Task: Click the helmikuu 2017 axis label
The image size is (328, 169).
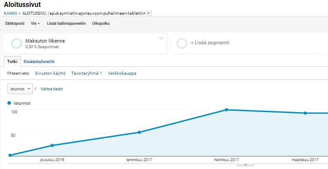Action: click(226, 160)
